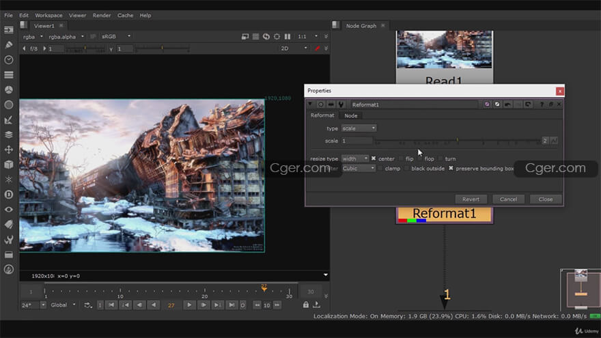Open the sRGB viewer process dropdown

pyautogui.click(x=115, y=36)
